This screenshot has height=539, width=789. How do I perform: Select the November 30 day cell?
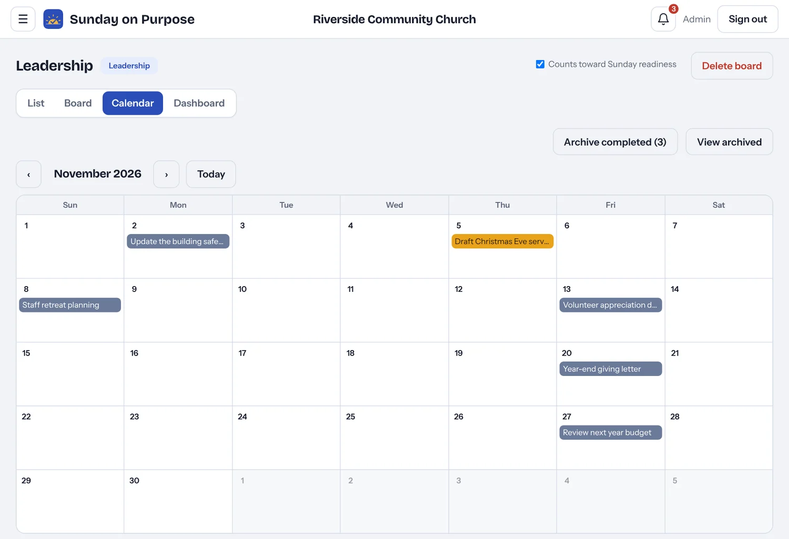coord(178,502)
